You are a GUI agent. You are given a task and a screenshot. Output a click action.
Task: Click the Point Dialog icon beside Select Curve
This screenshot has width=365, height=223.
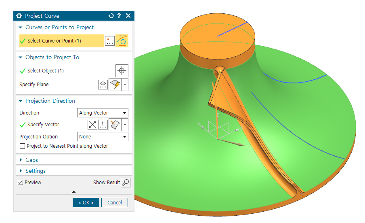tap(110, 41)
